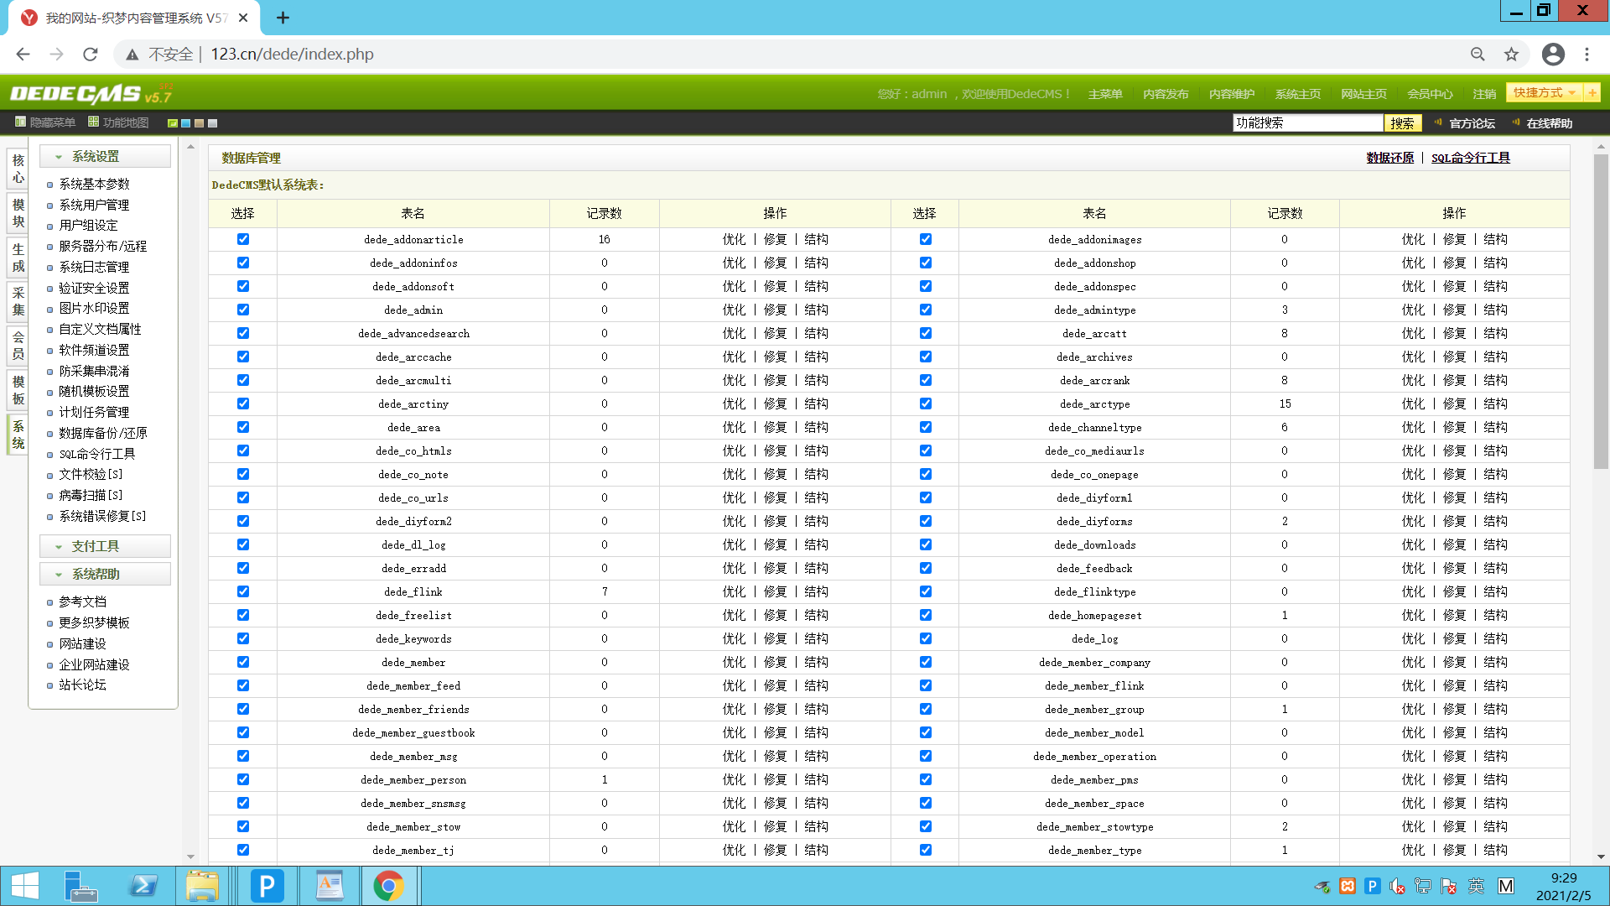Click the 功能搜索 search input field

[x=1306, y=123]
